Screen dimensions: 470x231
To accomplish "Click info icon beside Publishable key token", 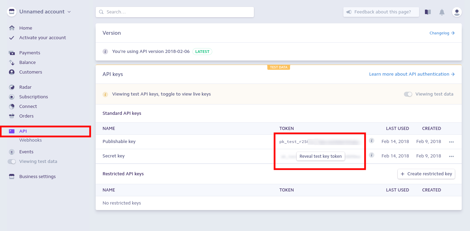I will 372,141.
